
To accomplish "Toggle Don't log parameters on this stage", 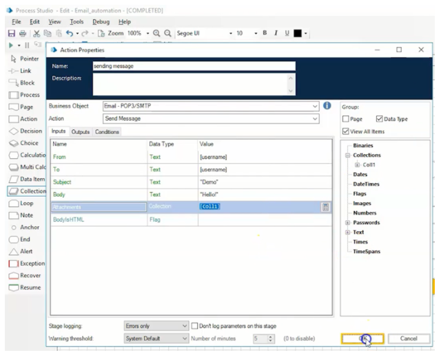I will (x=195, y=325).
